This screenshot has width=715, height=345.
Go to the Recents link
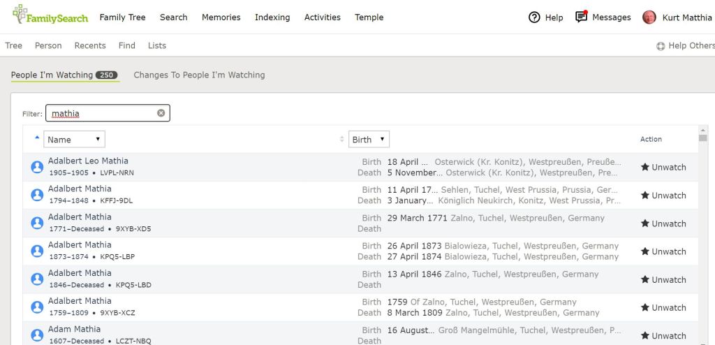pos(90,45)
